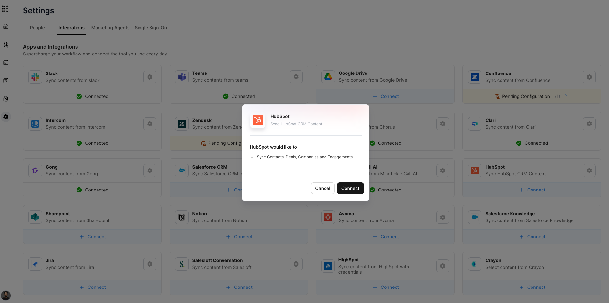Image resolution: width=609 pixels, height=303 pixels.
Task: Click the Microsoft Teams logo icon
Action: coord(182,77)
